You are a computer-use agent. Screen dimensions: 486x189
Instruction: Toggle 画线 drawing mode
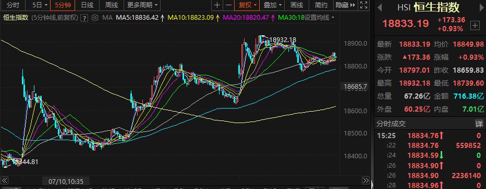tap(297, 5)
